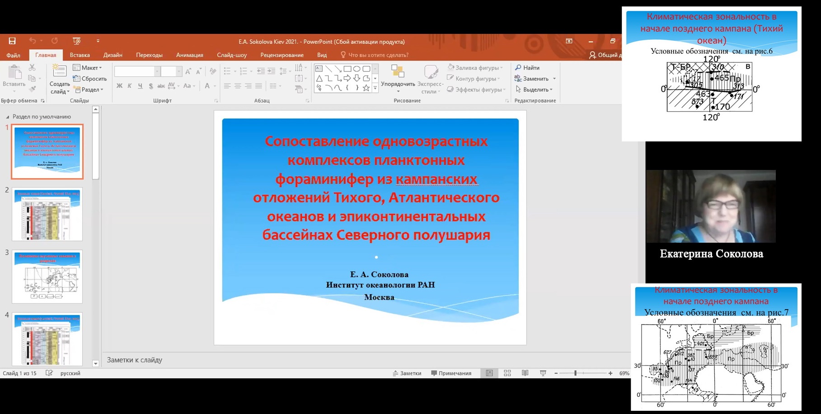
Task: Toggle the Notes (Заметки) pane
Action: pyautogui.click(x=407, y=373)
